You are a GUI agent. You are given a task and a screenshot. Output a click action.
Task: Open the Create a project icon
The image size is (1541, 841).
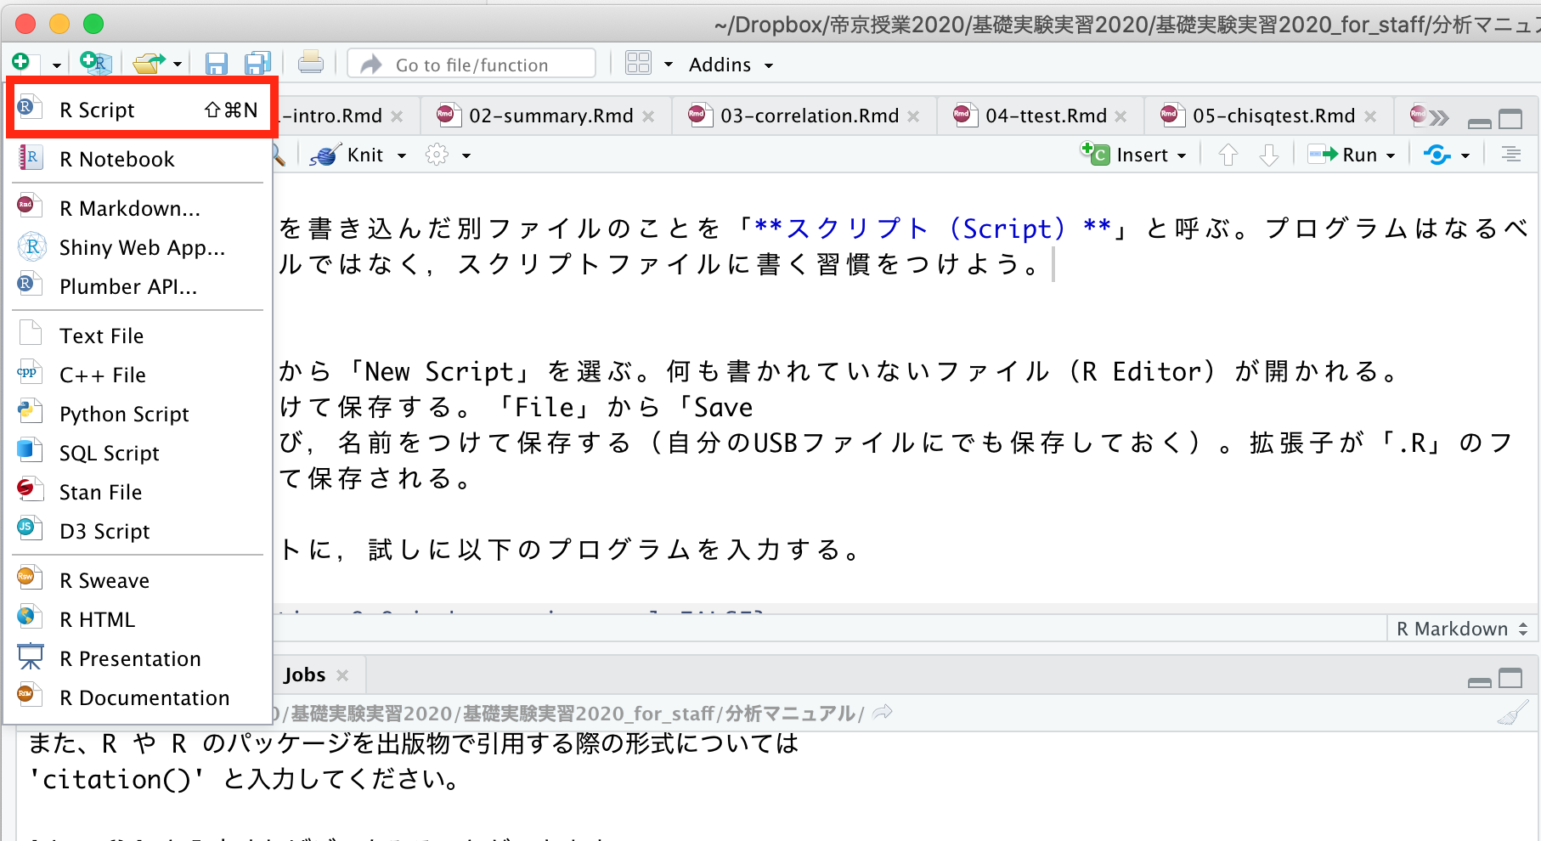point(94,63)
